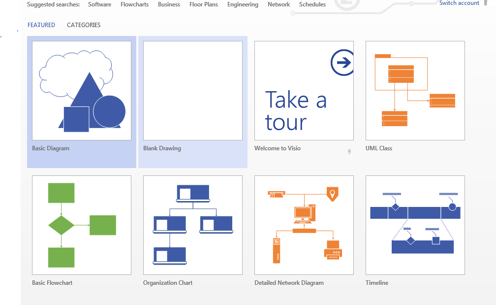This screenshot has height=305, width=496.
Task: Click the Business suggested search link
Action: coord(169,4)
